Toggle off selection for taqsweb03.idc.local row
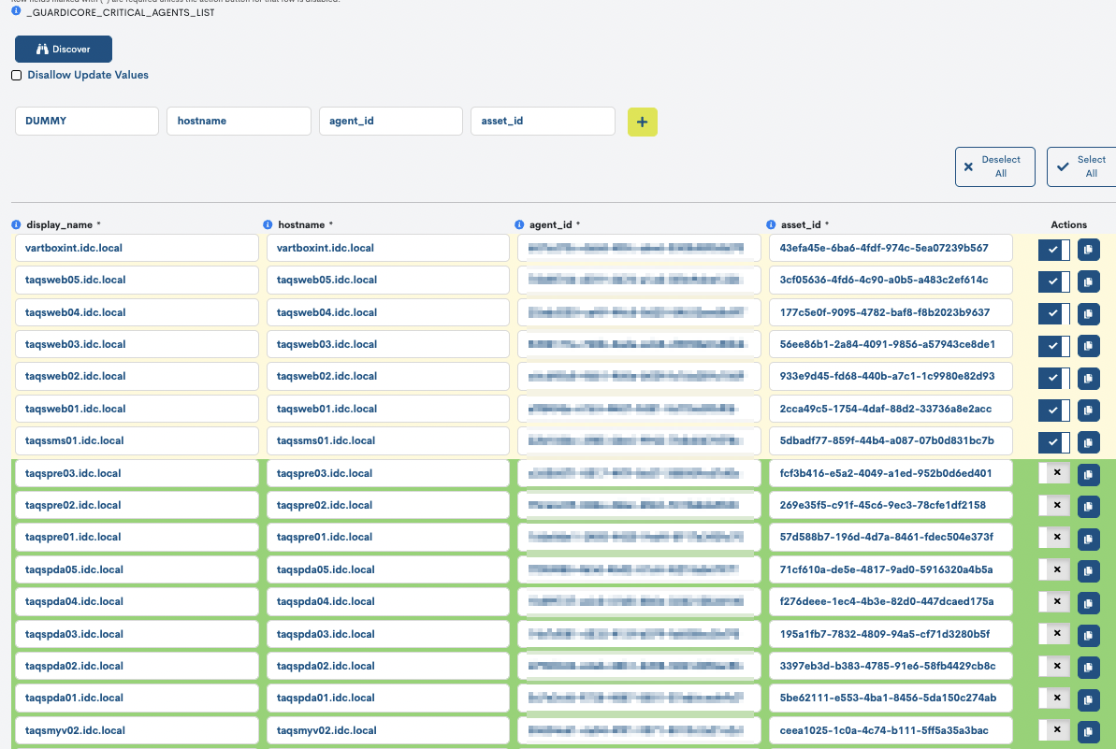Image resolution: width=1116 pixels, height=749 pixels. coord(1053,346)
